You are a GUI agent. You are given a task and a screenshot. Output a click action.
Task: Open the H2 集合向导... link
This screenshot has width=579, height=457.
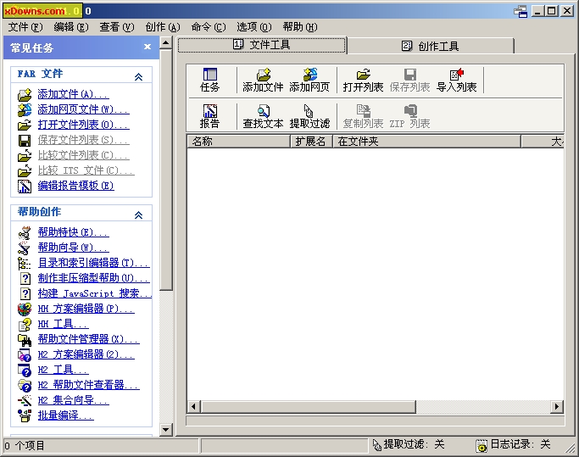pos(73,400)
